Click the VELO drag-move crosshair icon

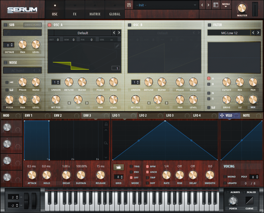222,115
